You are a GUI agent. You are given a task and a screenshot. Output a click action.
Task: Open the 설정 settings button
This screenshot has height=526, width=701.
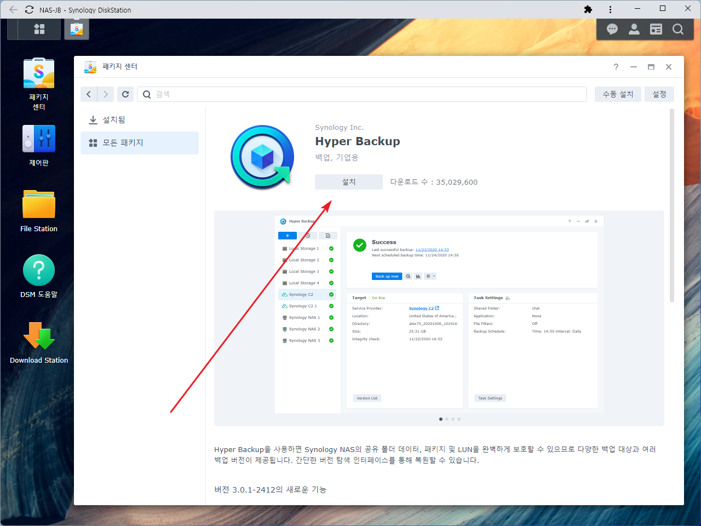point(659,94)
